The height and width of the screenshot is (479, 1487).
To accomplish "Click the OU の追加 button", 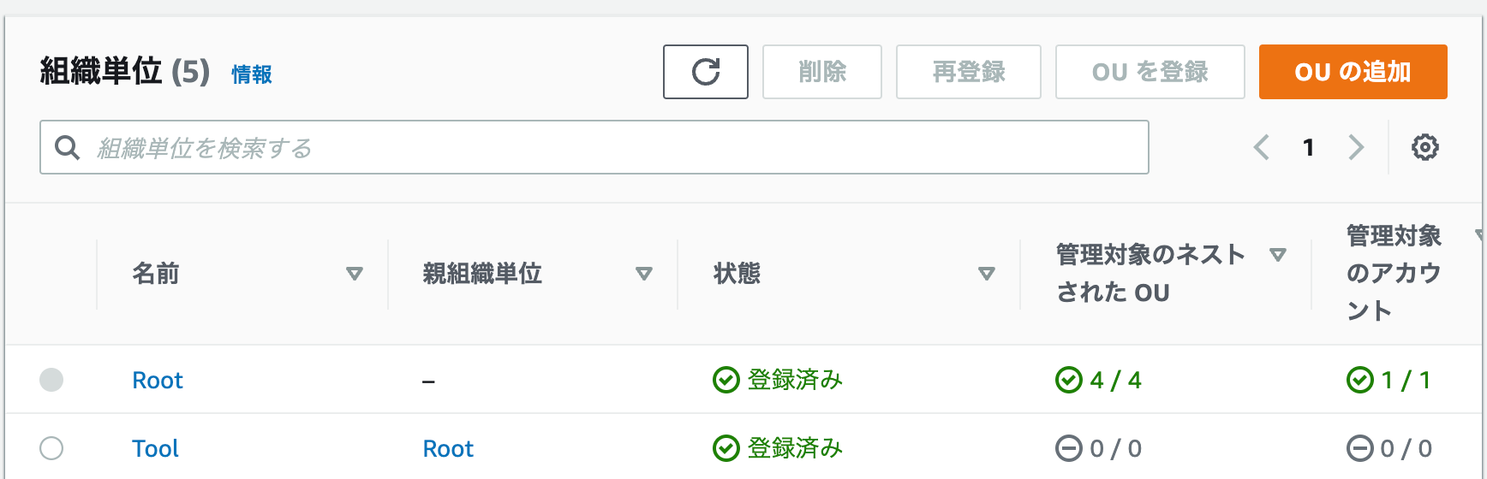I will point(1353,72).
